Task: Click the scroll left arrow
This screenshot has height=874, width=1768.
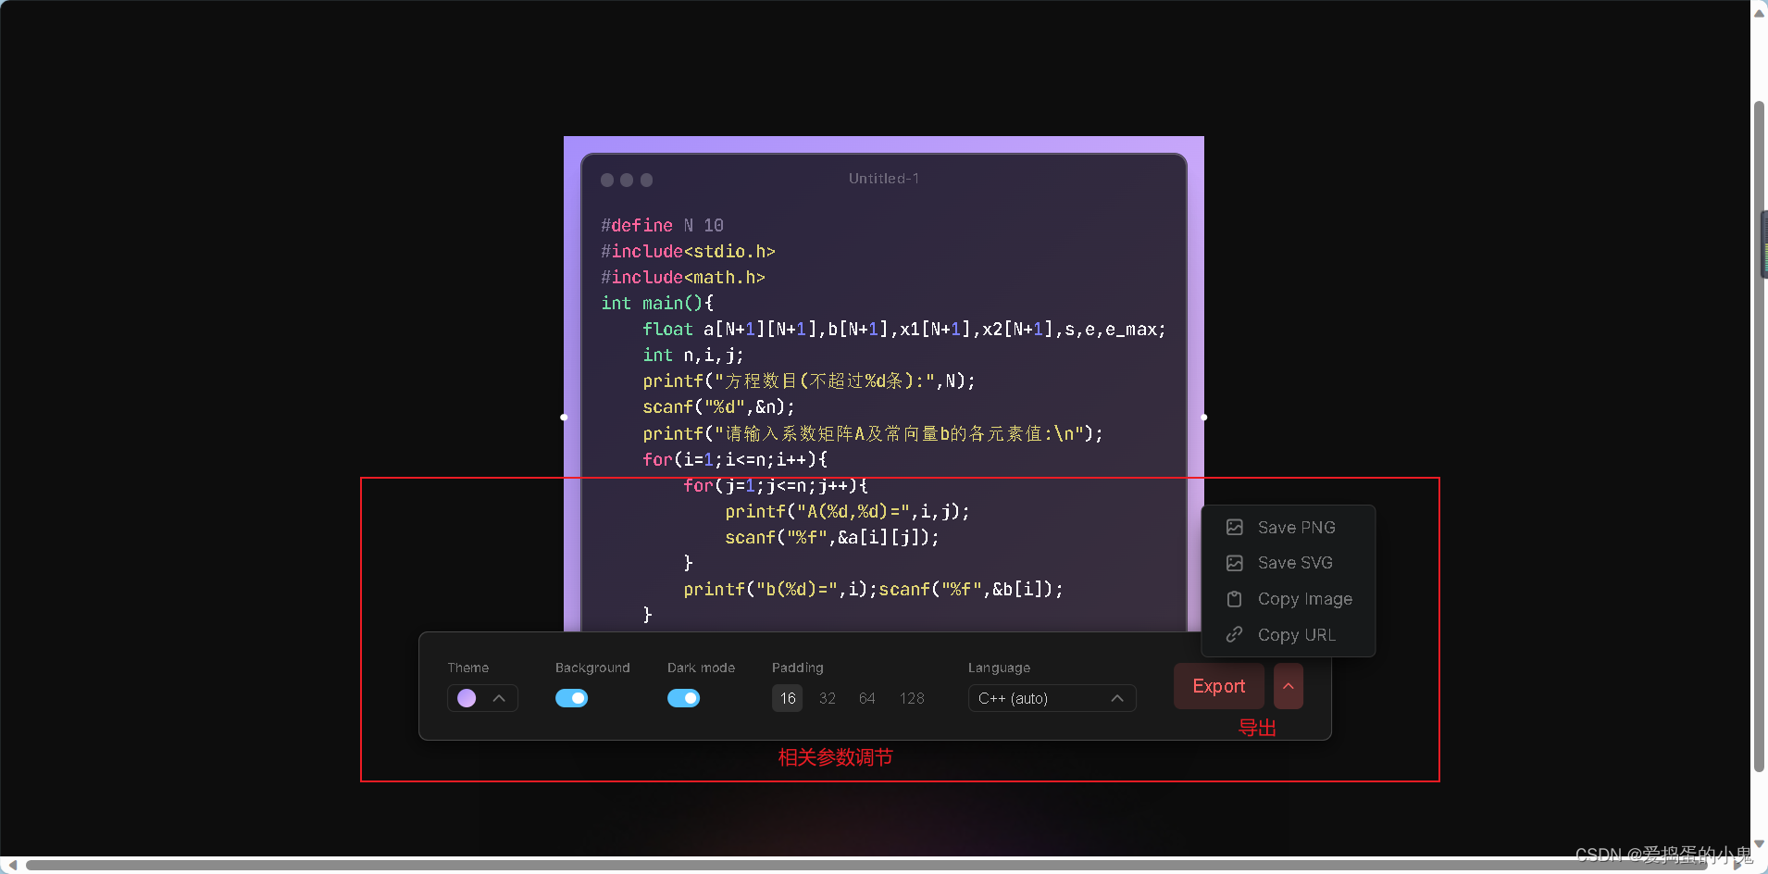Action: point(12,865)
